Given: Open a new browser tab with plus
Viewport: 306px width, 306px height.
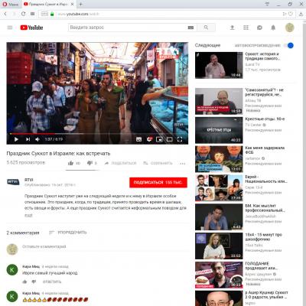Looking at the screenshot, I should tap(80, 4).
